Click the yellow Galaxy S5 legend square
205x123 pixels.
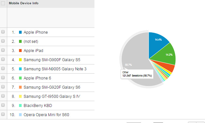20,60
